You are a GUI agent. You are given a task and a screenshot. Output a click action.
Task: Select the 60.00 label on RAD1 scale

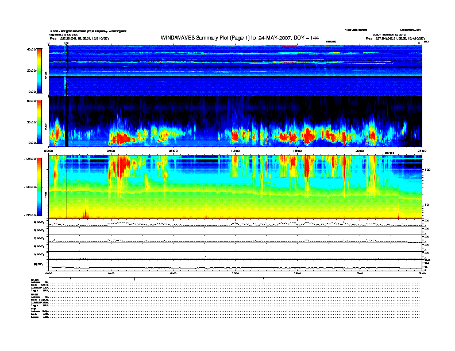pos(31,101)
